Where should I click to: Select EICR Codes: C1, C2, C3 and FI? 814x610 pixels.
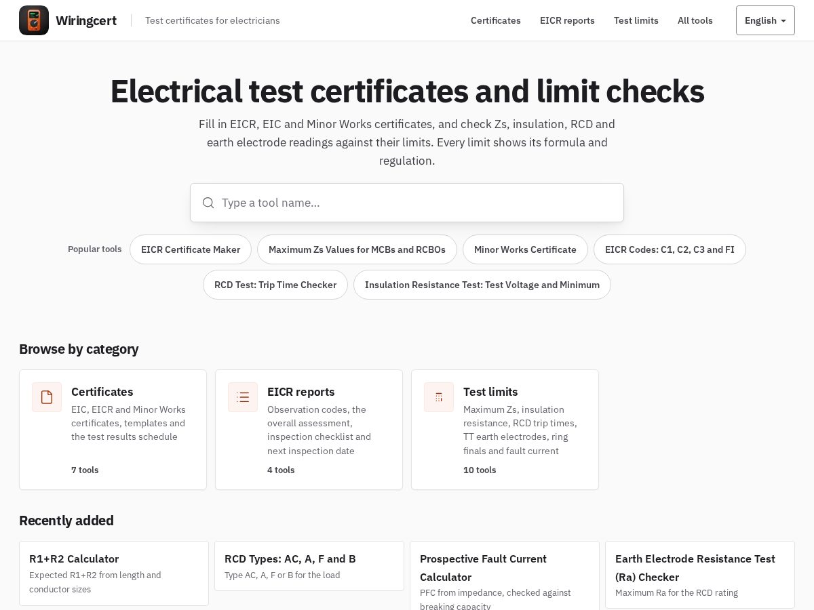point(670,249)
